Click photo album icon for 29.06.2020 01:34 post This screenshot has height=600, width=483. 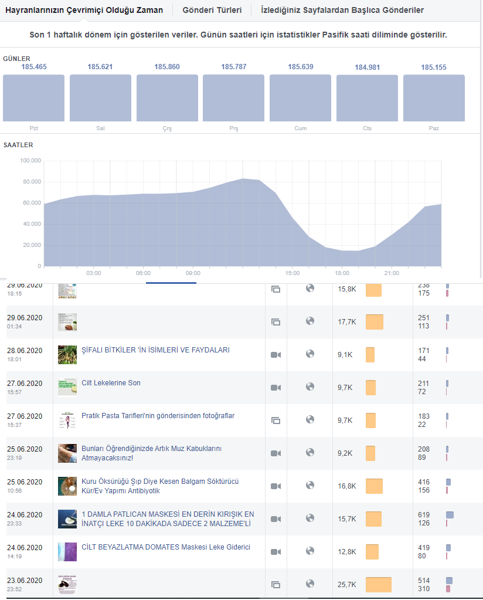[275, 322]
